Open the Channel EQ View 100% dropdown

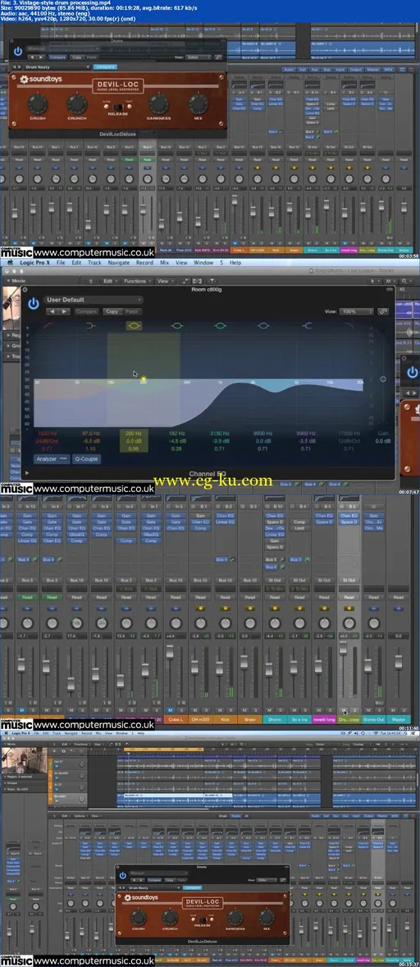356,311
